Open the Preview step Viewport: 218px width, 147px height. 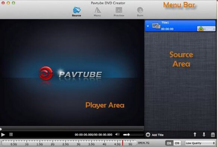[x=119, y=11]
